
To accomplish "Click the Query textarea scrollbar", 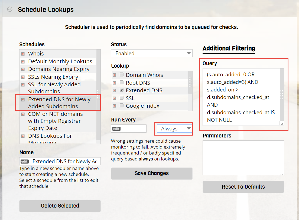I will click(282, 95).
